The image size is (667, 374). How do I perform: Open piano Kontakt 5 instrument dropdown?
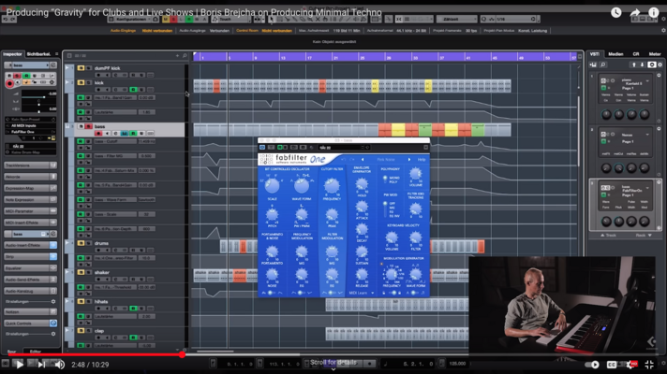coord(648,80)
